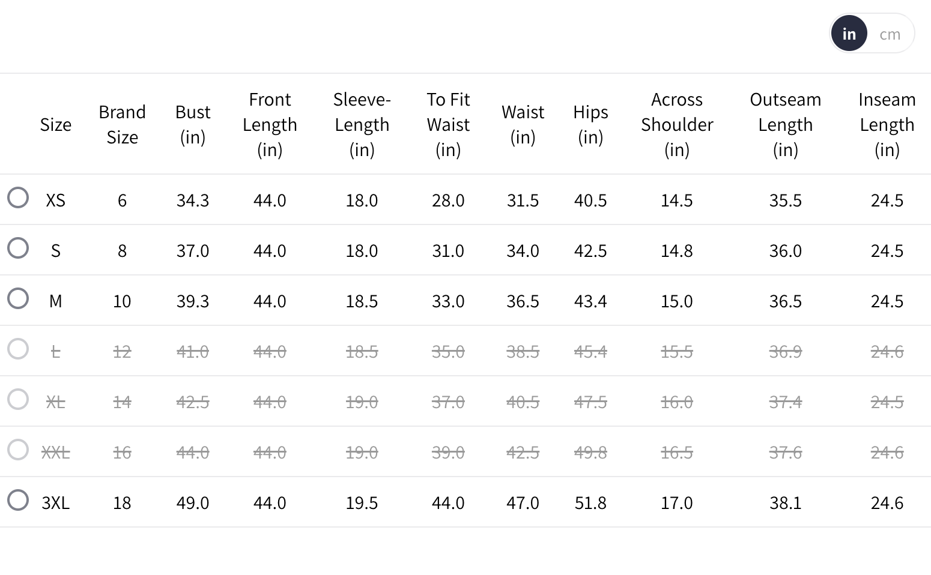Select the 3XL size radio button
The height and width of the screenshot is (575, 931).
coord(18,500)
